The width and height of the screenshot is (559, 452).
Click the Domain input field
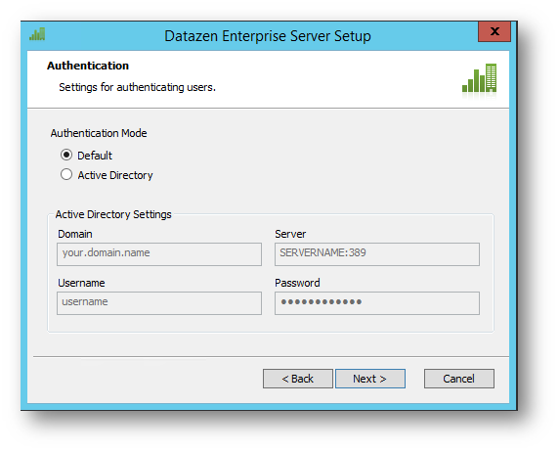coord(159,254)
